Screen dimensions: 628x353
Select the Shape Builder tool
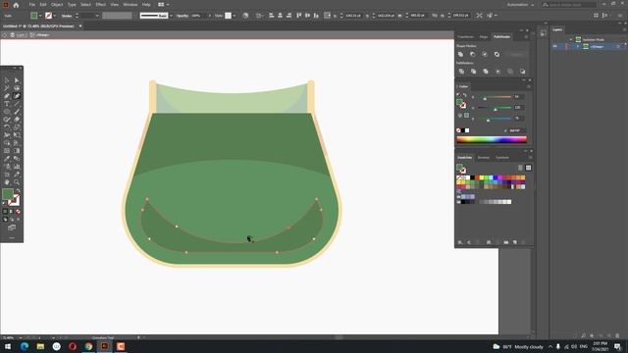click(7, 143)
